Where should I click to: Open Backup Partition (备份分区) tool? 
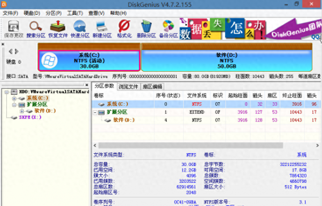click(168, 29)
